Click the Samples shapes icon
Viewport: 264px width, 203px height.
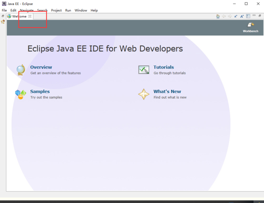[20, 94]
